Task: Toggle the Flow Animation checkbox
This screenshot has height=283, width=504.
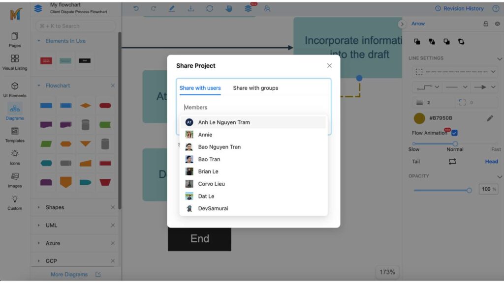Action: (454, 133)
